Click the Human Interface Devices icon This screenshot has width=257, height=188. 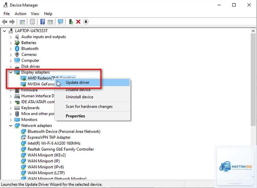17,96
